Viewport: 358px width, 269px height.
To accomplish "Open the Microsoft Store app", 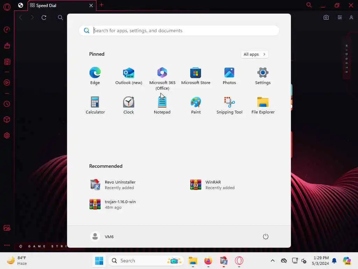I will (x=196, y=76).
